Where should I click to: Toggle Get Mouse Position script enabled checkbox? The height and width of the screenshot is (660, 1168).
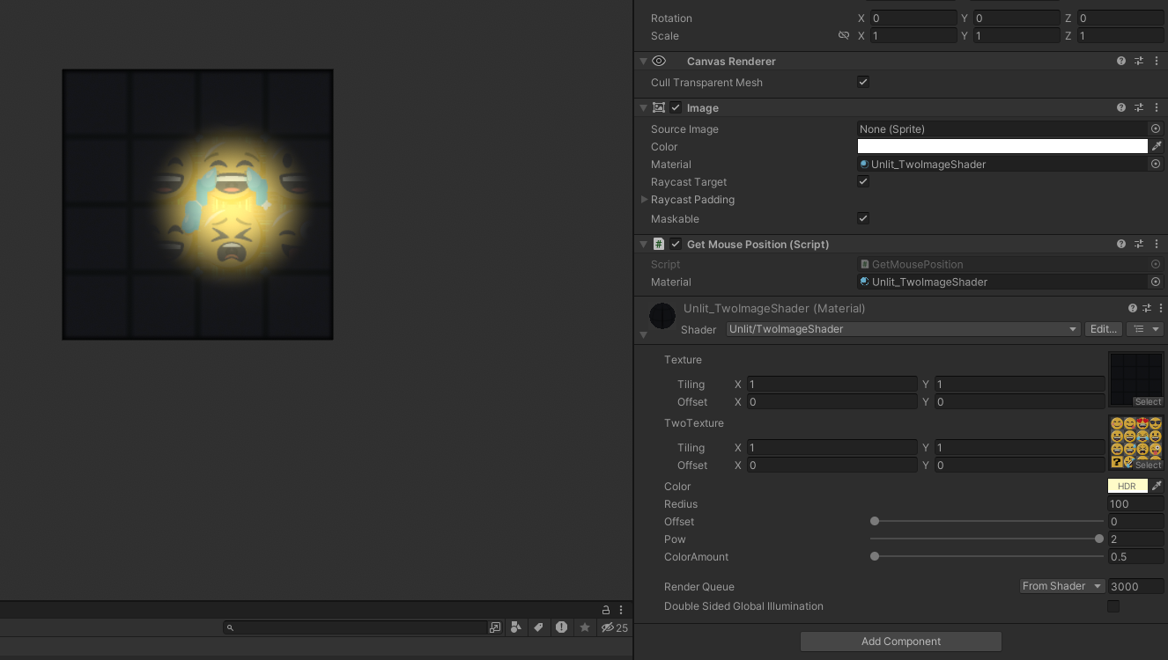(676, 244)
